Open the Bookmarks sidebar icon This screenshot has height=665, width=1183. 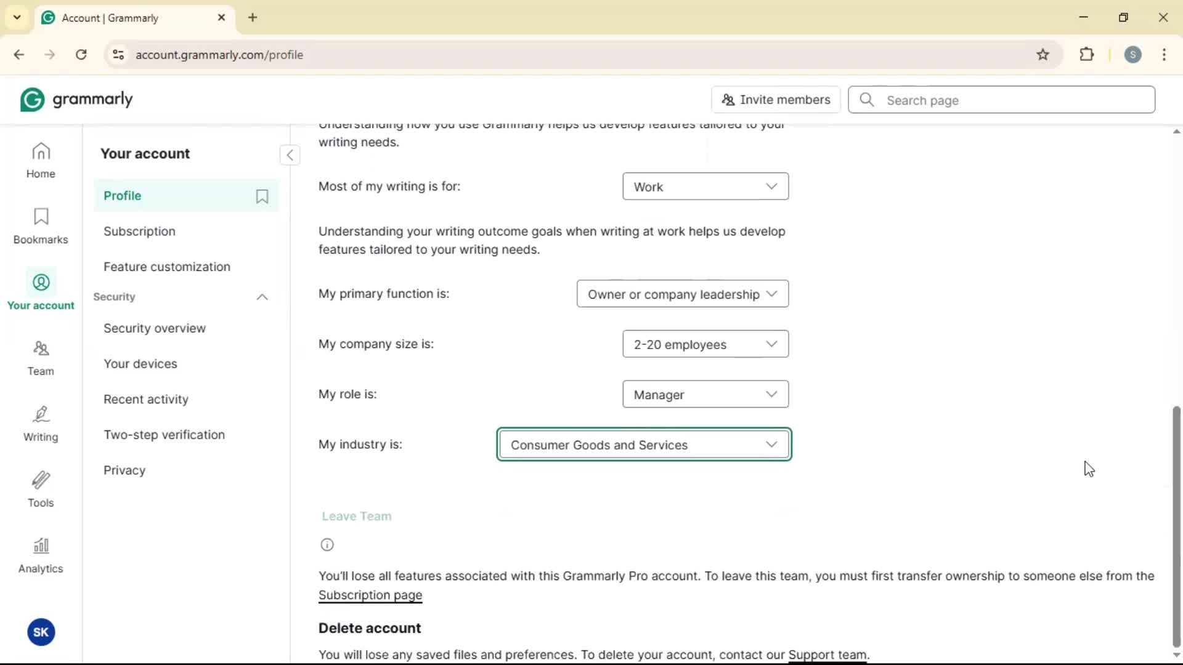pos(41,226)
